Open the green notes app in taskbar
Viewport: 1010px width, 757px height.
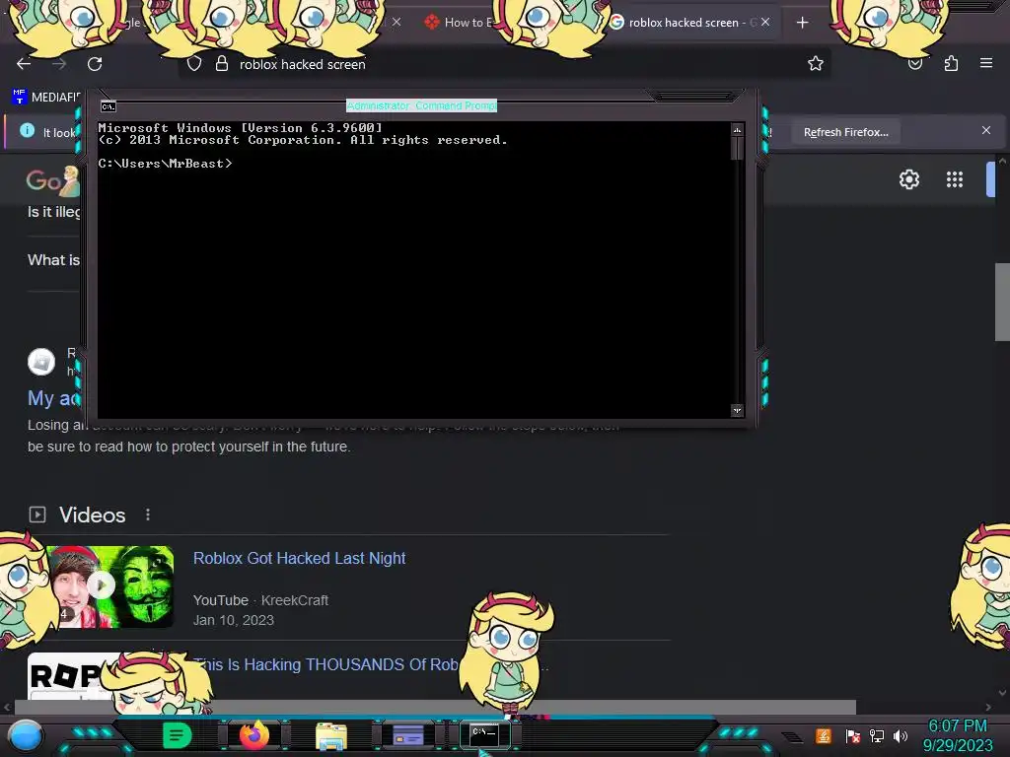pyautogui.click(x=178, y=735)
